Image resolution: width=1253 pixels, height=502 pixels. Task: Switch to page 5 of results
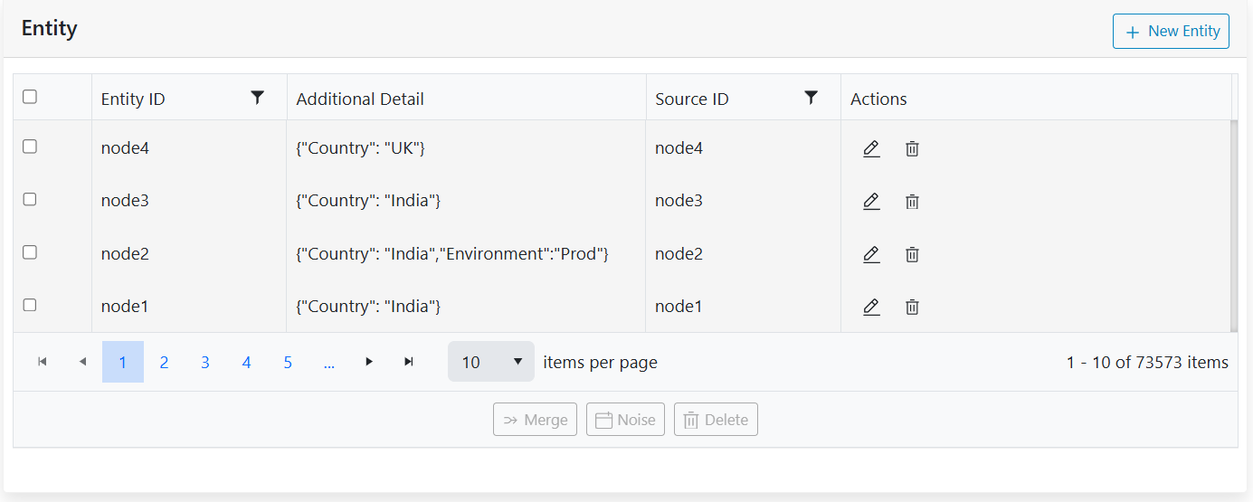point(288,362)
